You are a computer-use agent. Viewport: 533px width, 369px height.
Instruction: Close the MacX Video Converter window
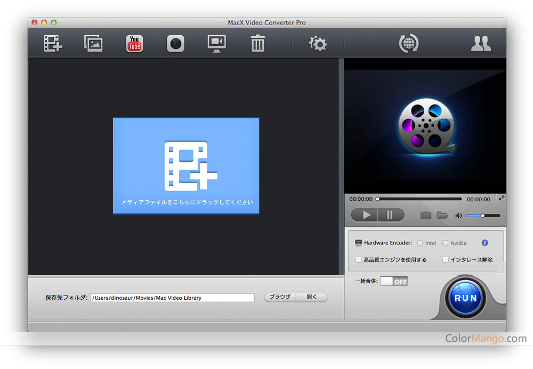(34, 22)
